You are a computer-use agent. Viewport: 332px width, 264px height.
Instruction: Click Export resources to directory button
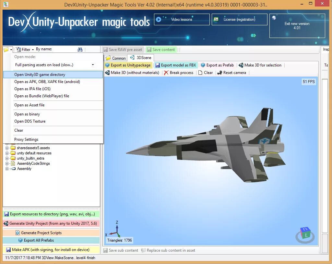click(x=51, y=214)
